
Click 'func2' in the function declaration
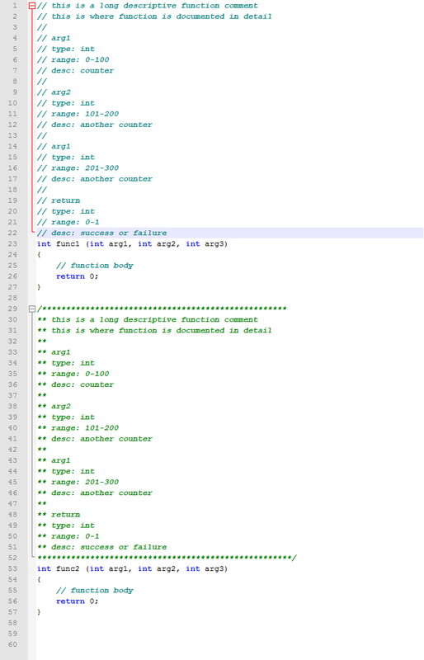[x=68, y=568]
